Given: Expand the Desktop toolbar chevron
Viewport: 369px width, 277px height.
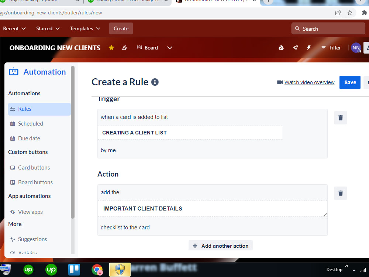Looking at the screenshot, I should [x=346, y=266].
